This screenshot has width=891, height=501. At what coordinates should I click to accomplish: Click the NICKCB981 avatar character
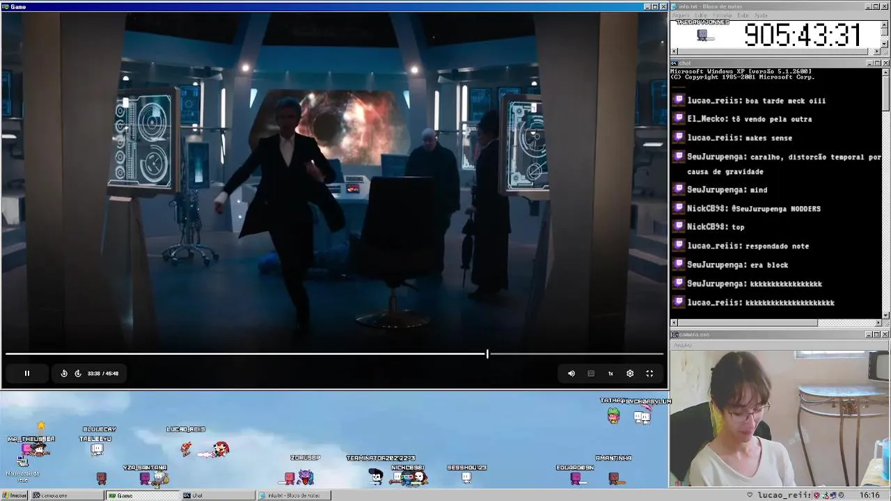409,478
